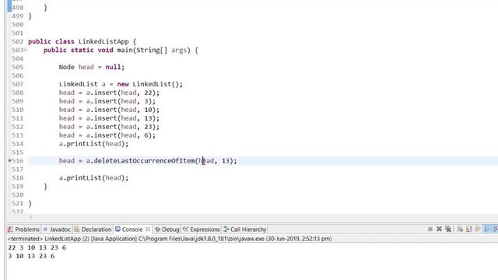Click the Terminate square icon in Console toolbar
This screenshot has height=280, width=498.
pos(430,229)
